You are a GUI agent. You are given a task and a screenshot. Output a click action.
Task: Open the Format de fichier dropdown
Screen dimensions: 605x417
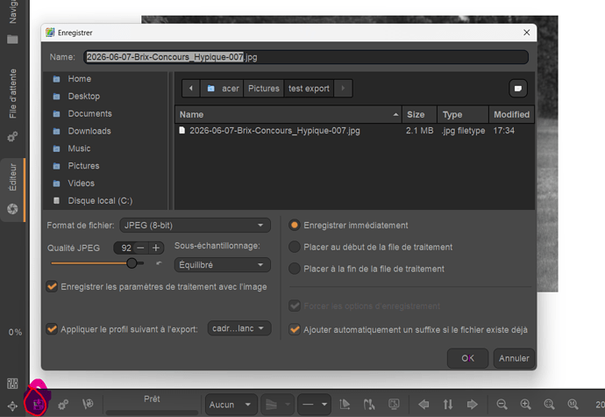tap(195, 226)
